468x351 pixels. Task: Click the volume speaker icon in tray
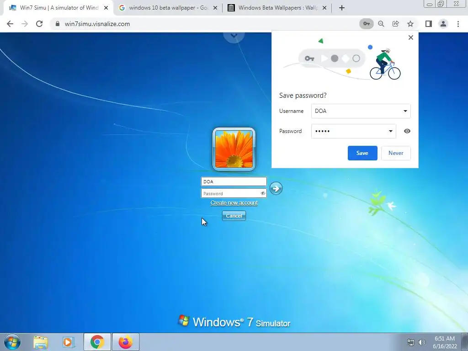421,342
